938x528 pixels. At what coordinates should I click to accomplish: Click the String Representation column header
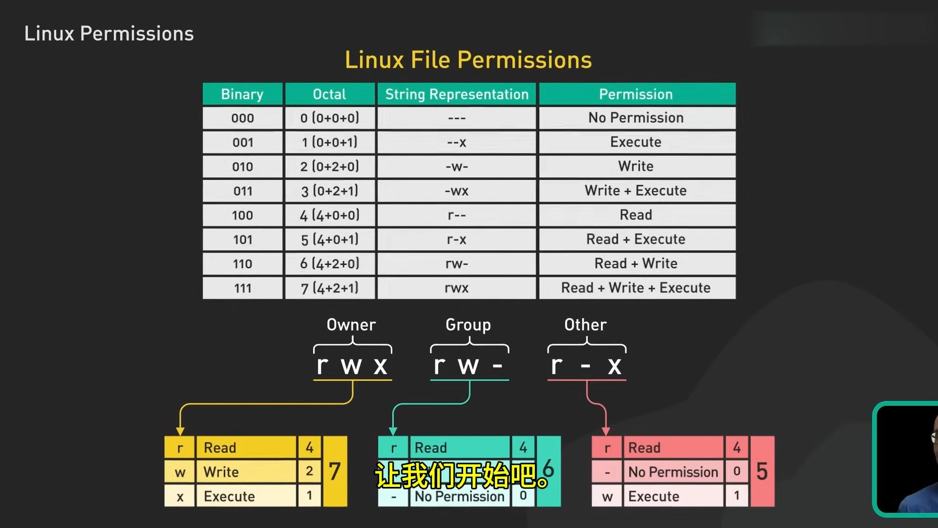tap(457, 95)
